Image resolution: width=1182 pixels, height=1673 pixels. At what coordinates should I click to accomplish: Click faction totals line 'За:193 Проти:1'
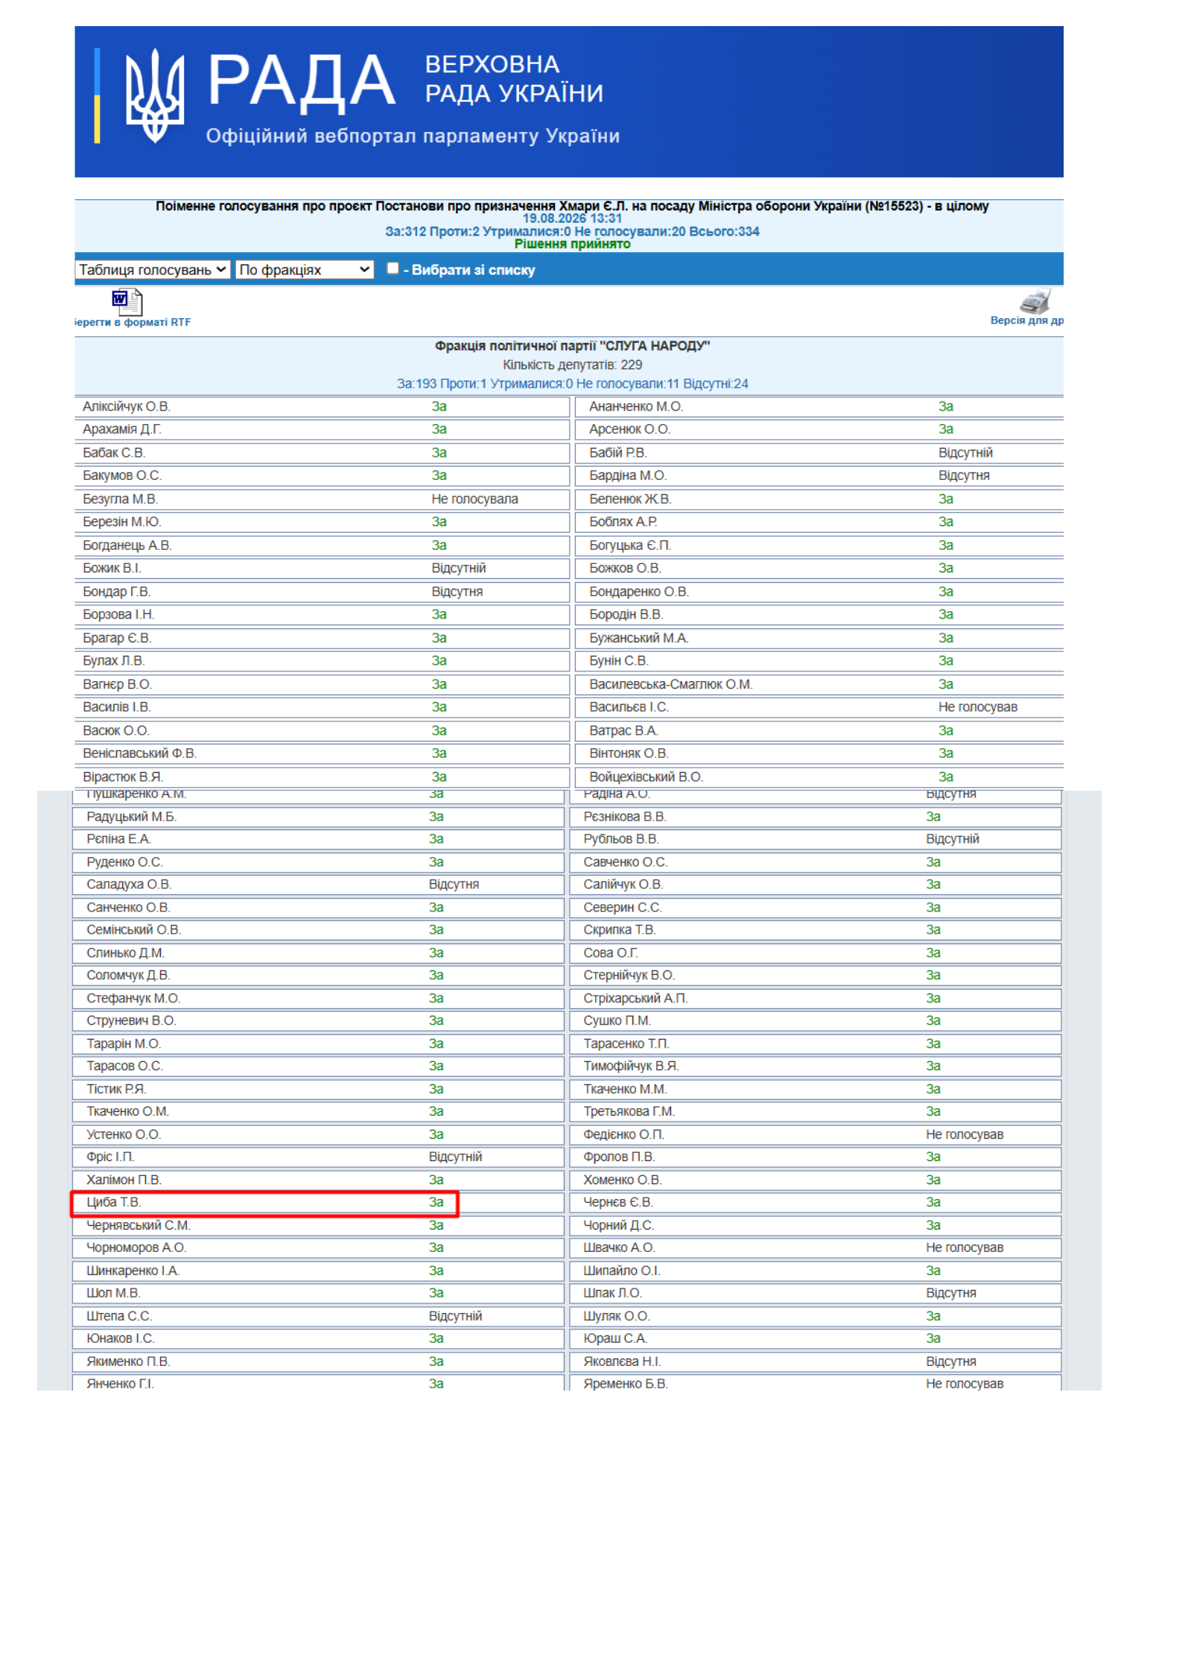pyautogui.click(x=572, y=384)
